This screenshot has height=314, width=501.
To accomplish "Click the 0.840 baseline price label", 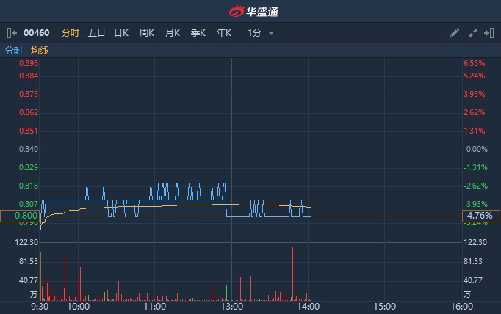I will click(x=29, y=150).
